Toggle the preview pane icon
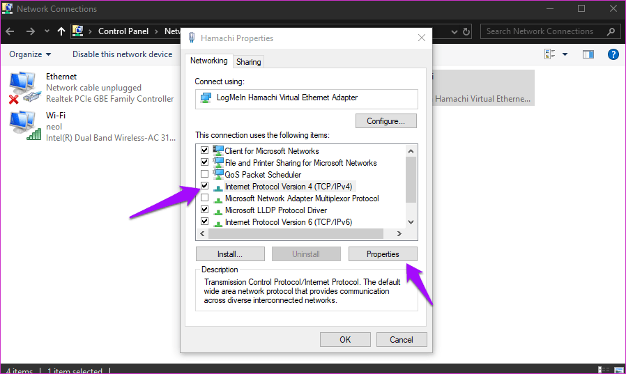Screen dimensions: 626x374 (588, 54)
